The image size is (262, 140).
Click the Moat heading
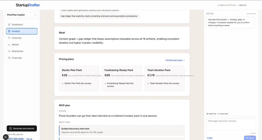pos(62,33)
